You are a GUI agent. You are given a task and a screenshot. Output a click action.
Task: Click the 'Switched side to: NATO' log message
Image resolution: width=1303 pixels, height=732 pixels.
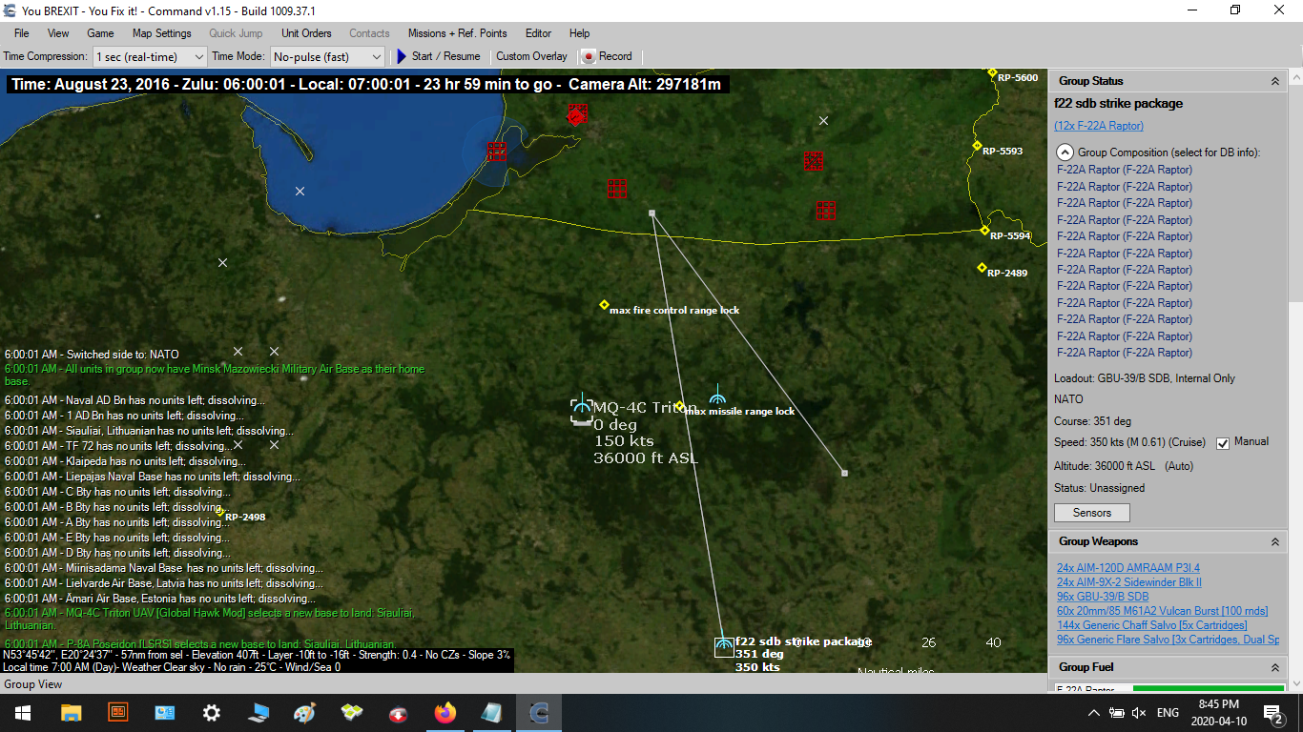tap(92, 355)
